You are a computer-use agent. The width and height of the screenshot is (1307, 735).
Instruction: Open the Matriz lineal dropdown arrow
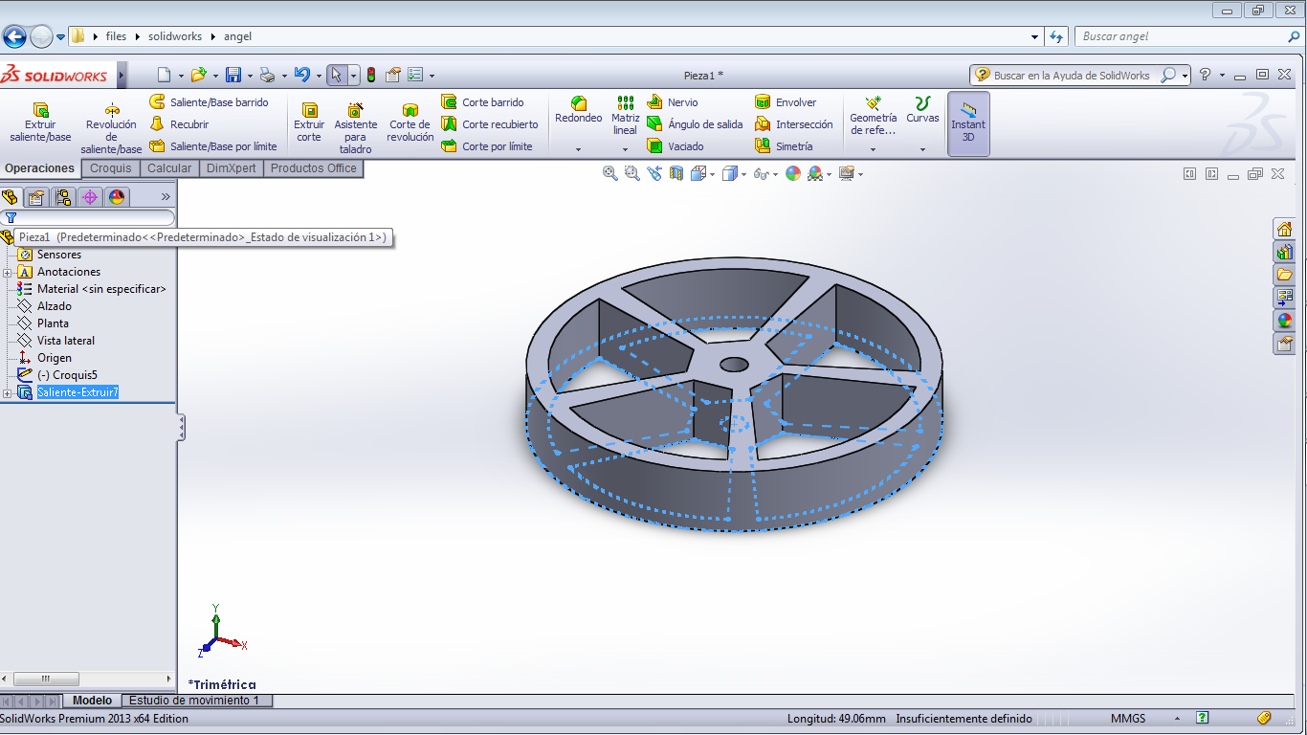click(x=625, y=149)
